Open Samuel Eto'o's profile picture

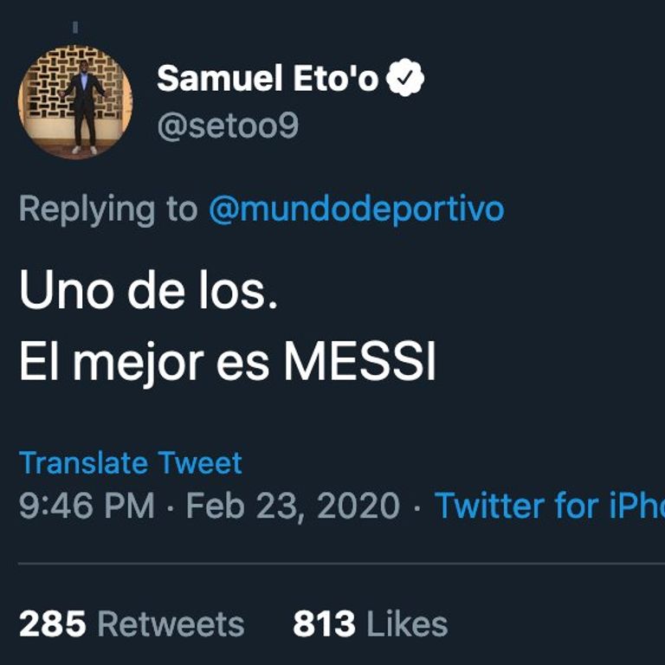click(75, 102)
